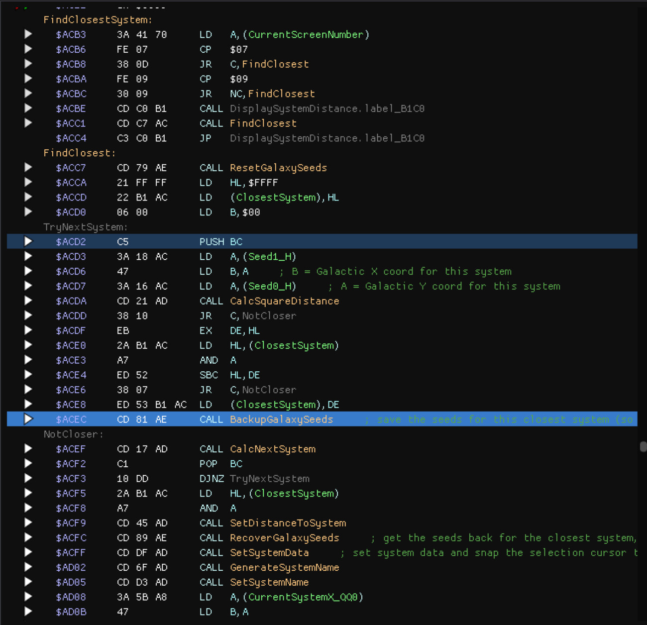This screenshot has width=647, height=625.
Task: Click the arrow marker beside address $ACCD
Action: (28, 197)
